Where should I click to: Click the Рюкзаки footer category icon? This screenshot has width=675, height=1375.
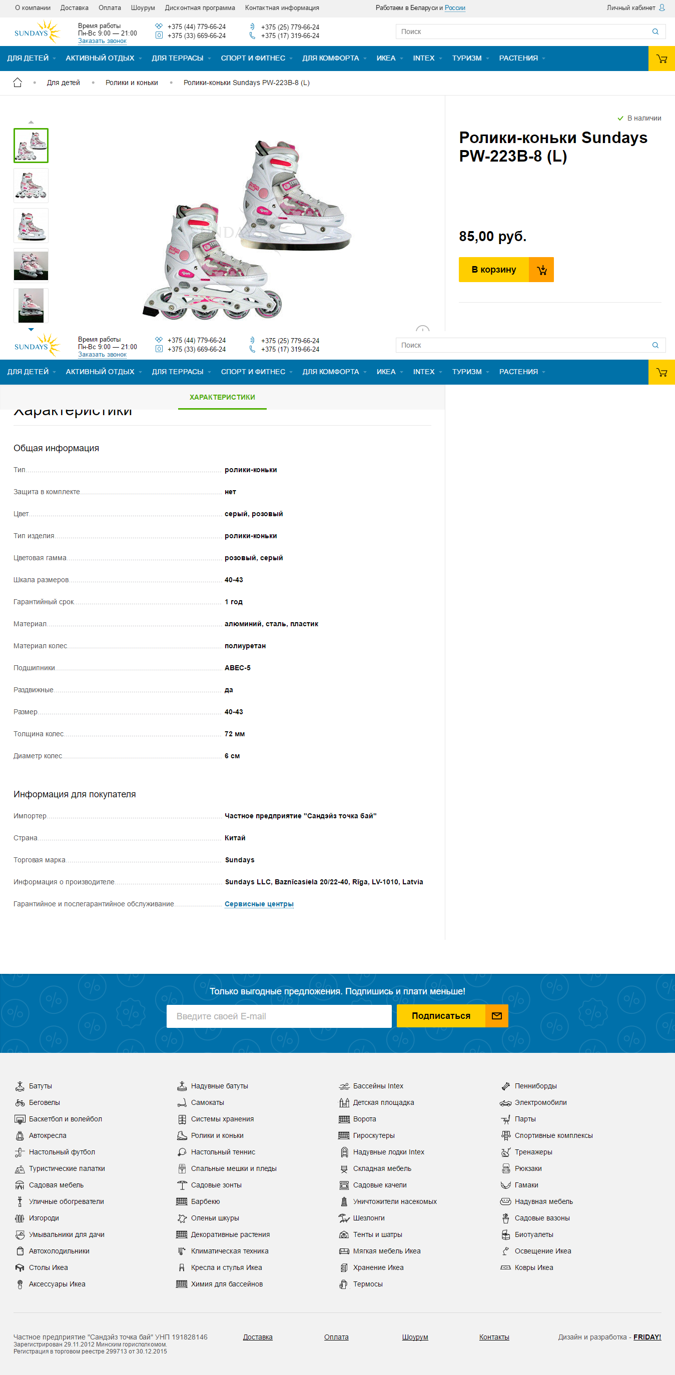tap(506, 1168)
